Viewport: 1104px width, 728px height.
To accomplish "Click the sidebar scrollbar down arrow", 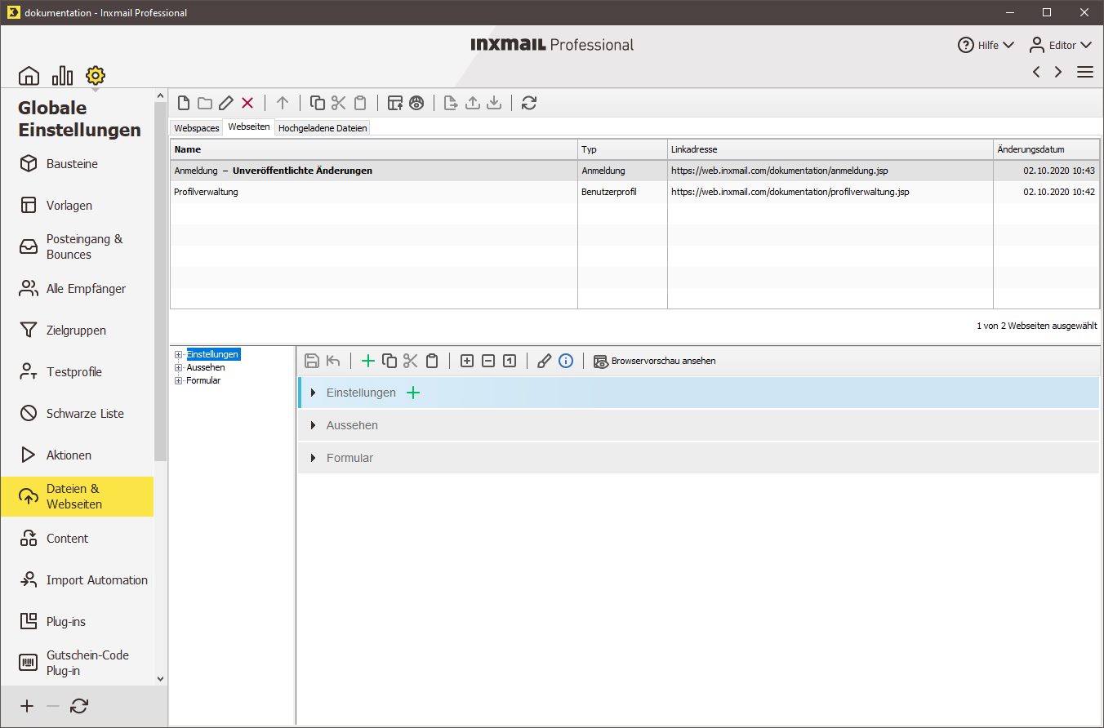I will pyautogui.click(x=160, y=678).
